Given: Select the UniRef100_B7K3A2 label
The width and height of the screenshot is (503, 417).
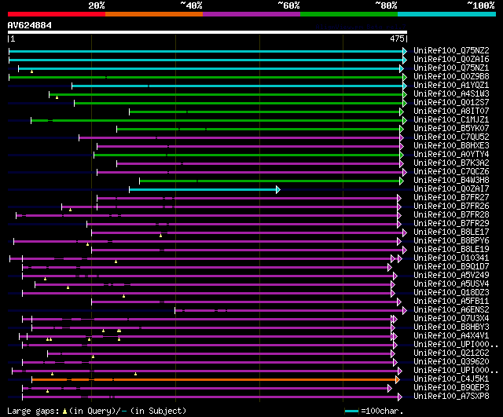Looking at the screenshot, I should tap(451, 163).
